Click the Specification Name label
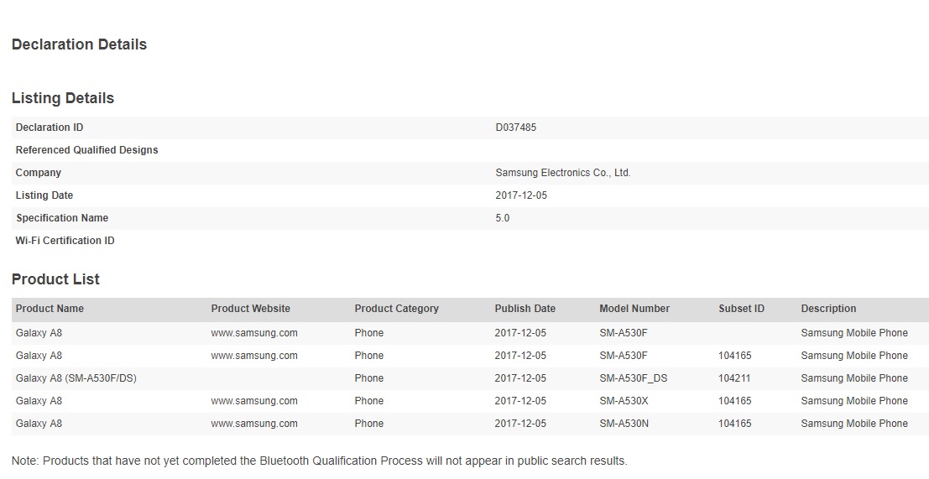Image resolution: width=929 pixels, height=479 pixels. point(61,218)
